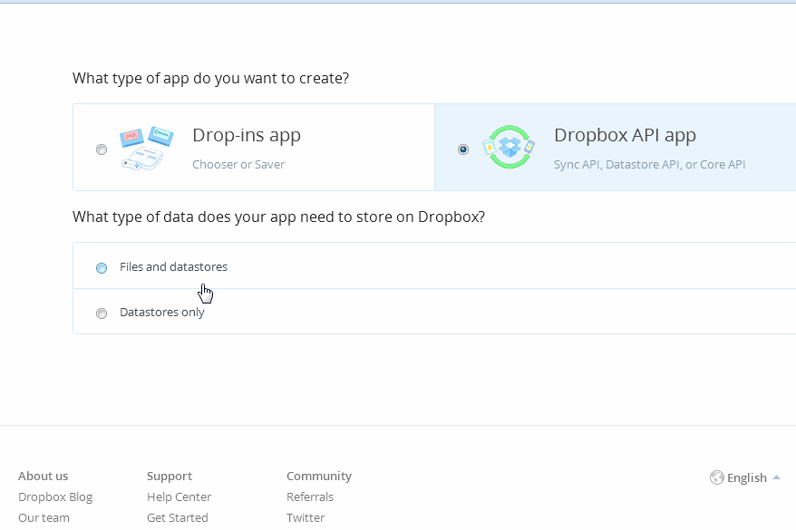Viewport: 796px width, 530px height.
Task: Click the Sync API, Datastore API subtitle
Action: click(649, 164)
